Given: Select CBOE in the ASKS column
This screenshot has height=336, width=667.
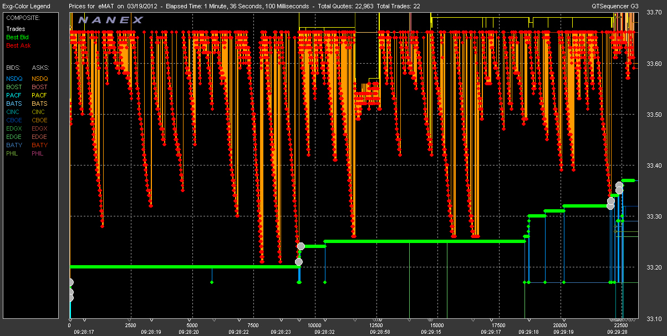Looking at the screenshot, I should tap(40, 120).
